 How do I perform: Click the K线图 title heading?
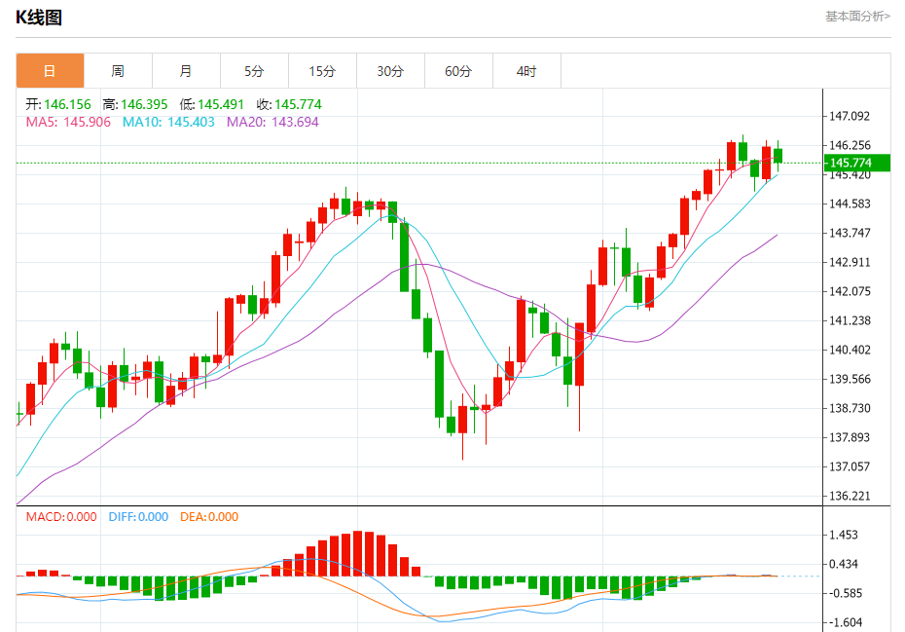coord(39,18)
